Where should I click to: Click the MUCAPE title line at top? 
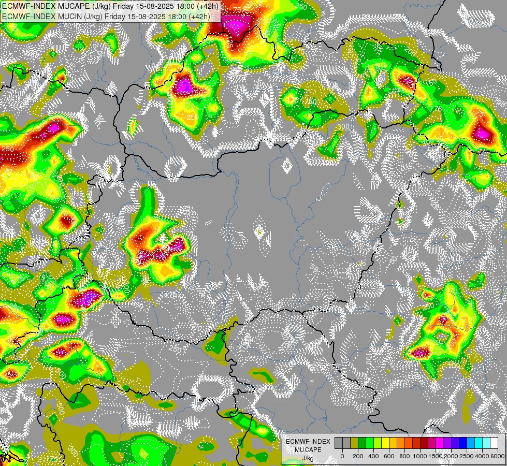point(110,6)
